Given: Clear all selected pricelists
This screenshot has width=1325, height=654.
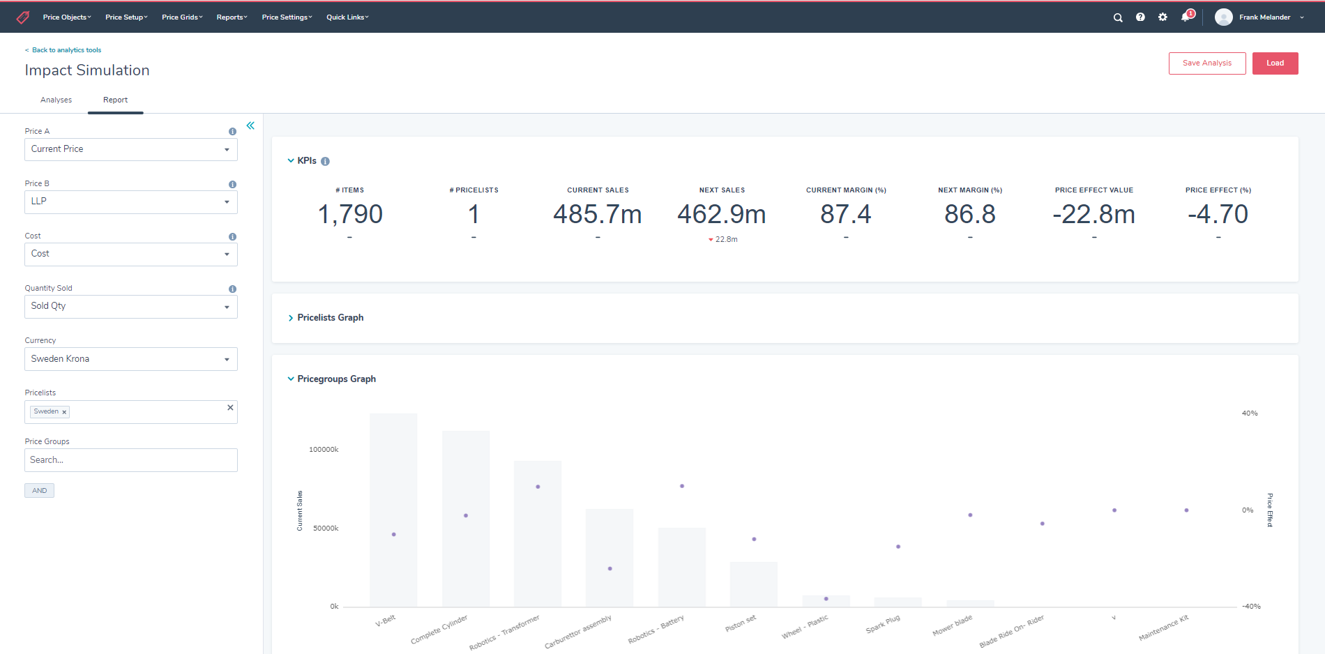Looking at the screenshot, I should pyautogui.click(x=230, y=408).
